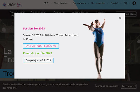
Task: Go to the Événements page
Action: [x=79, y=3]
